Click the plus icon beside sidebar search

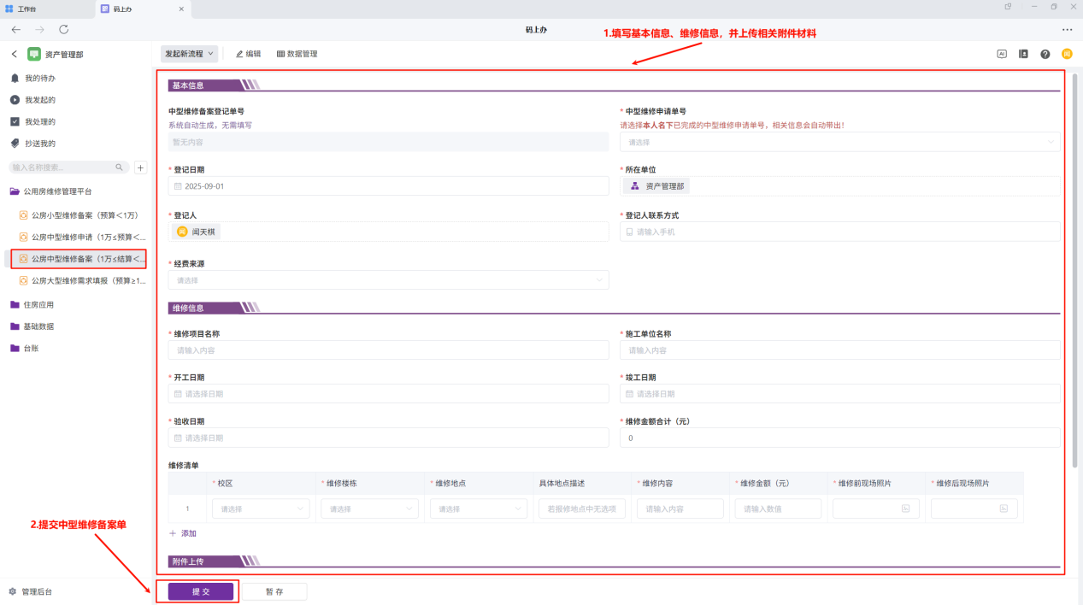pyautogui.click(x=141, y=167)
